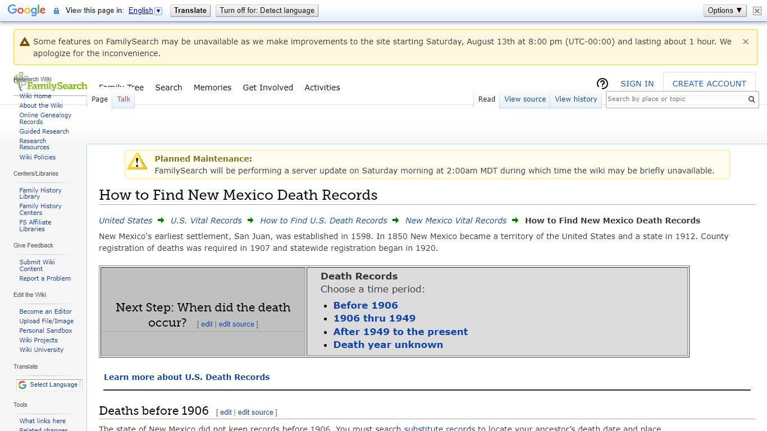This screenshot has height=431, width=767.
Task: Dismiss the yellow maintenance notice banner
Action: (x=746, y=42)
